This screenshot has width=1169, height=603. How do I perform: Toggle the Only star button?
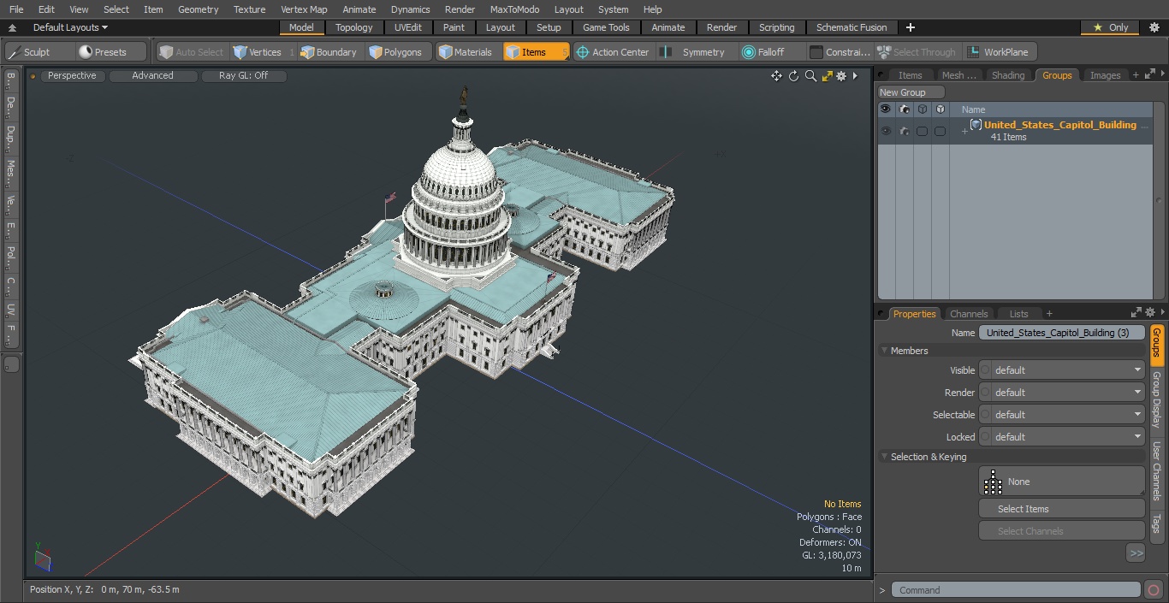[1110, 27]
